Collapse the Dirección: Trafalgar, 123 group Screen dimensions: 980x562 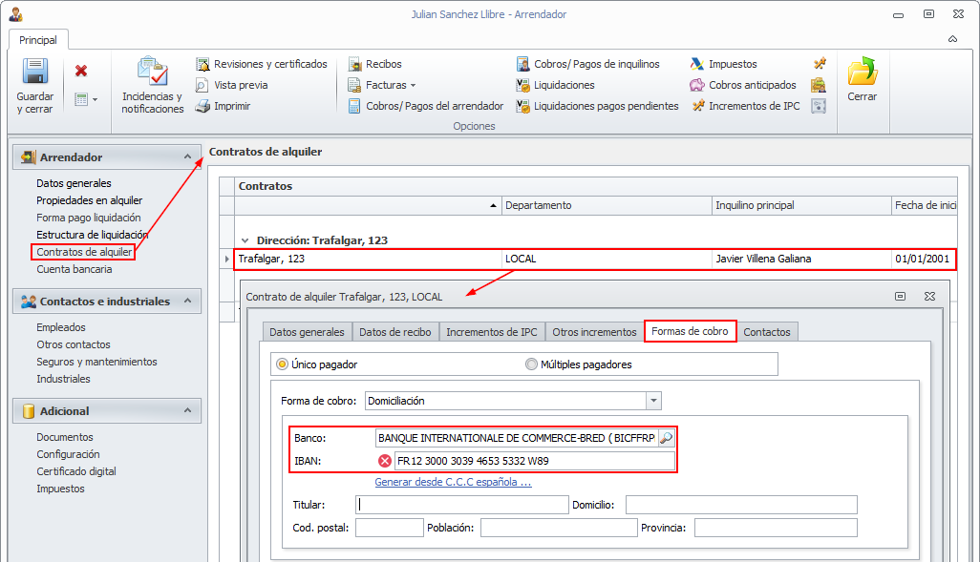(x=245, y=240)
